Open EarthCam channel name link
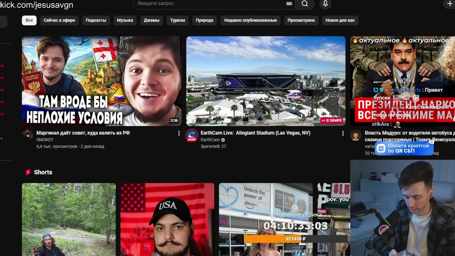The height and width of the screenshot is (256, 455). 210,140
